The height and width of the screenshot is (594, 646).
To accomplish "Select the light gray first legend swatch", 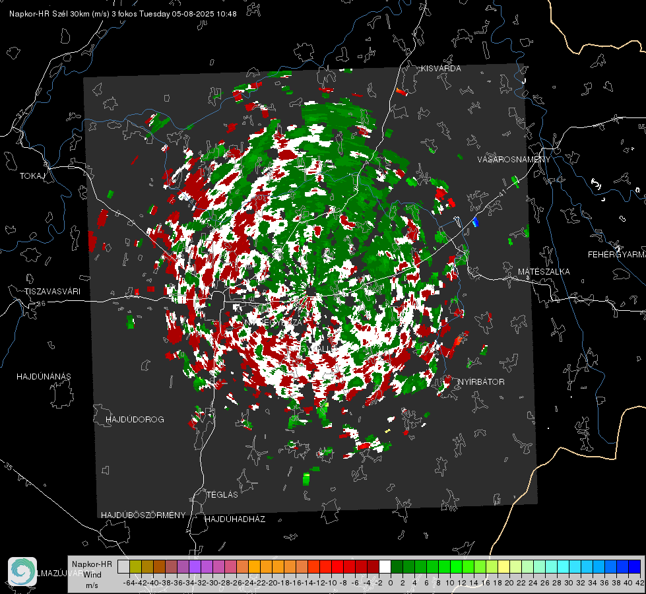I will 123,566.
